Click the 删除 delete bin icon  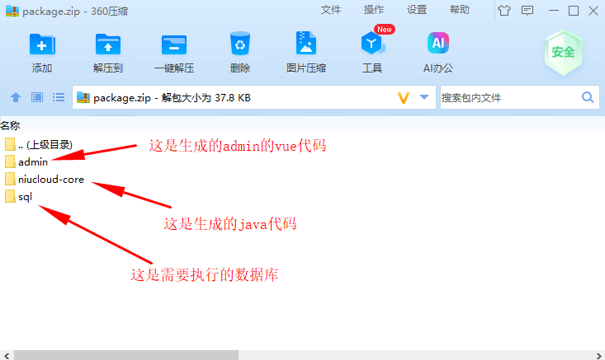click(240, 44)
